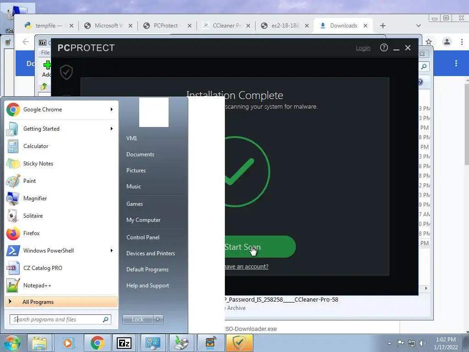Open Pictures library

(136, 170)
